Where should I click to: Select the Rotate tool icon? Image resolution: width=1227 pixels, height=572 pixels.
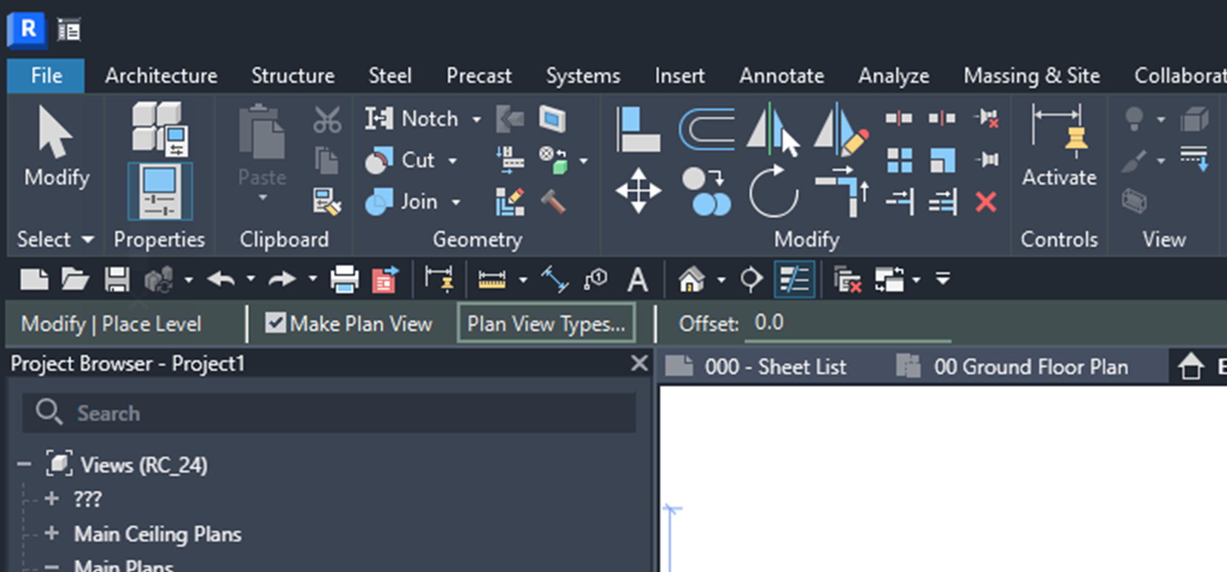[x=774, y=192]
